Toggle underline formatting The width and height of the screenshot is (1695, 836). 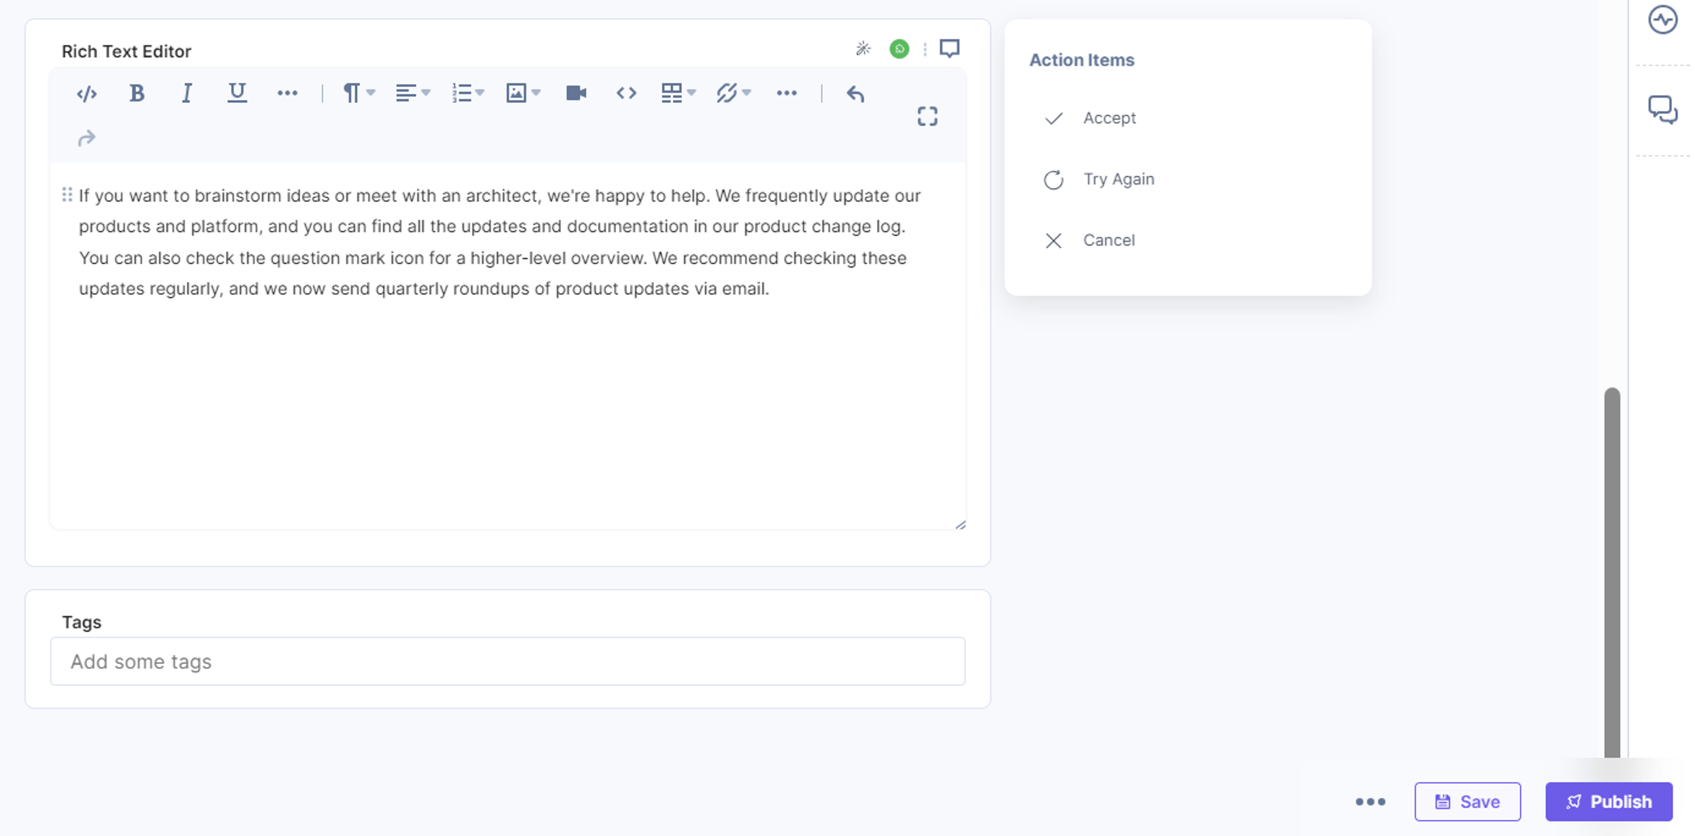[237, 93]
